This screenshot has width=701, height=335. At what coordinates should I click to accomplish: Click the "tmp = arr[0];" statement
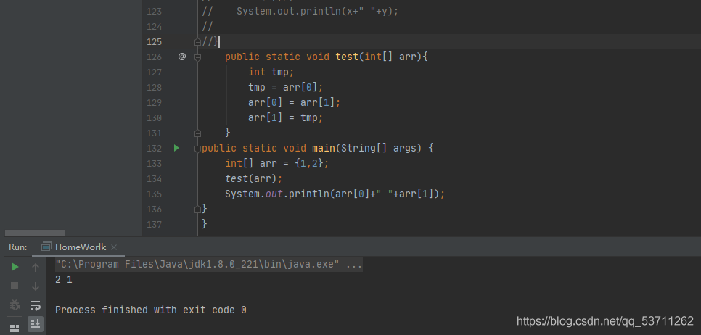285,87
